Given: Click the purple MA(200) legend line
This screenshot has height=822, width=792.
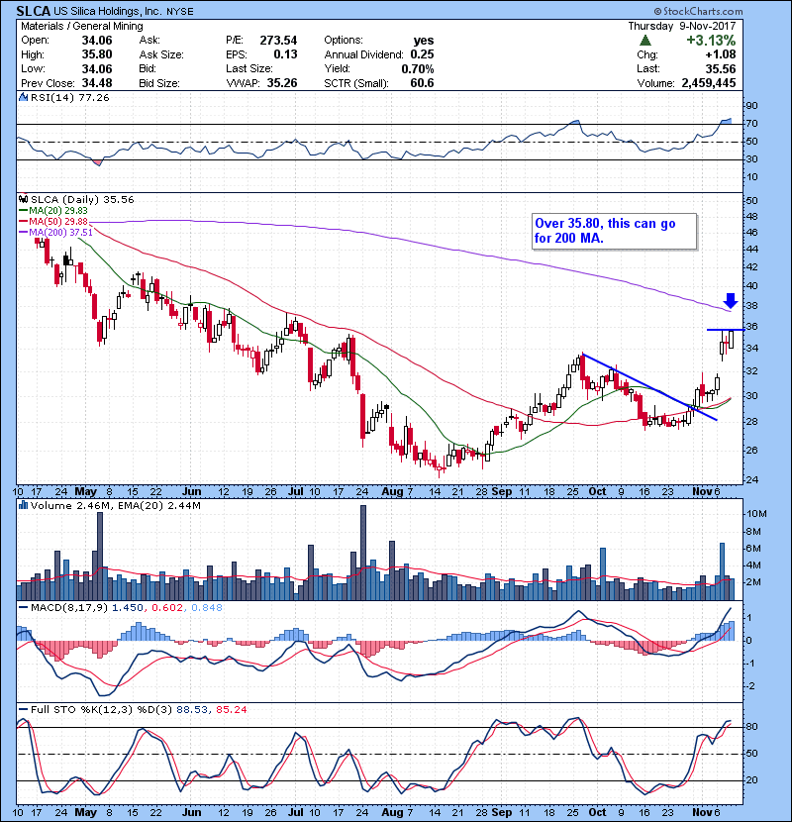Looking at the screenshot, I should point(23,232).
